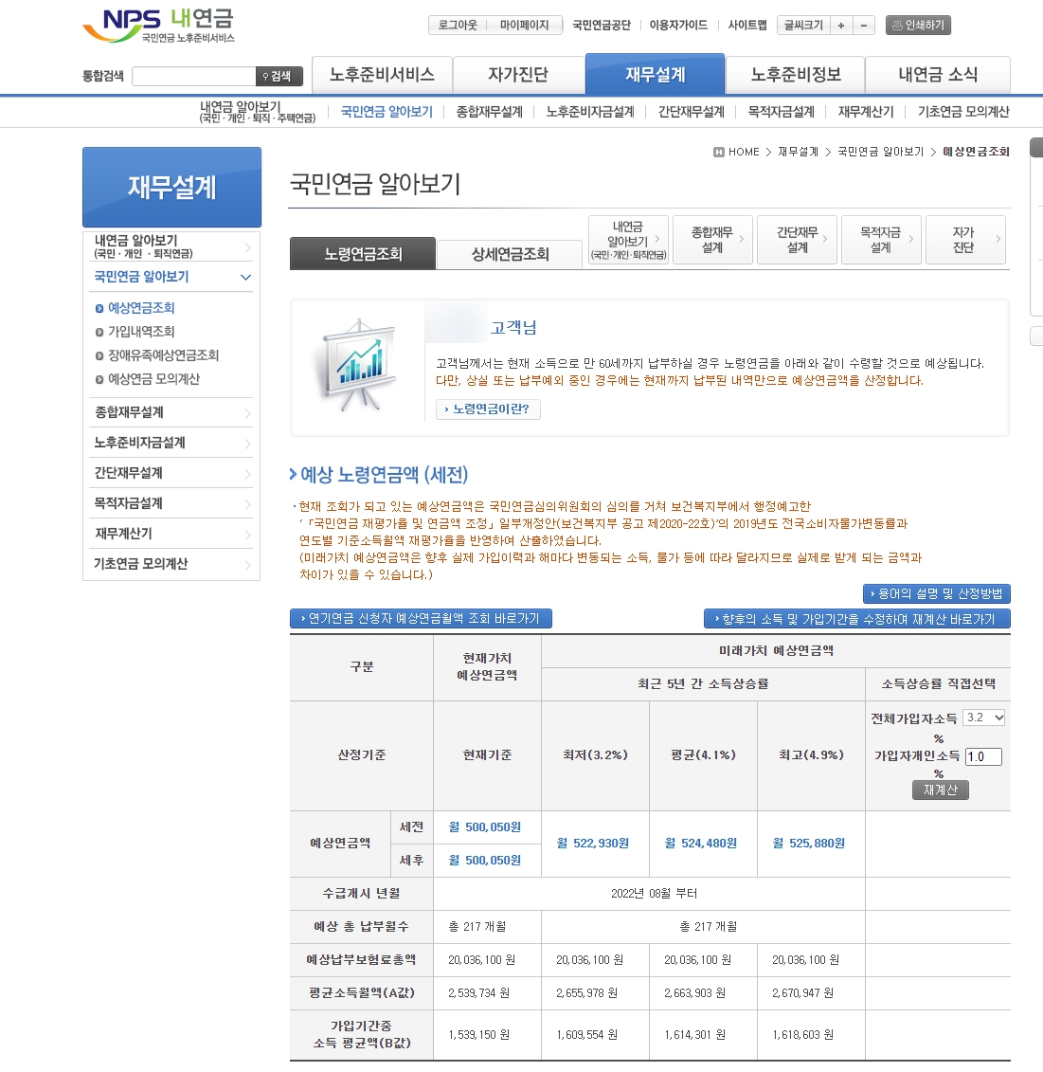Open the 간단재무설계 quick link icon
Image resolution: width=1043 pixels, height=1072 pixels.
pos(797,240)
